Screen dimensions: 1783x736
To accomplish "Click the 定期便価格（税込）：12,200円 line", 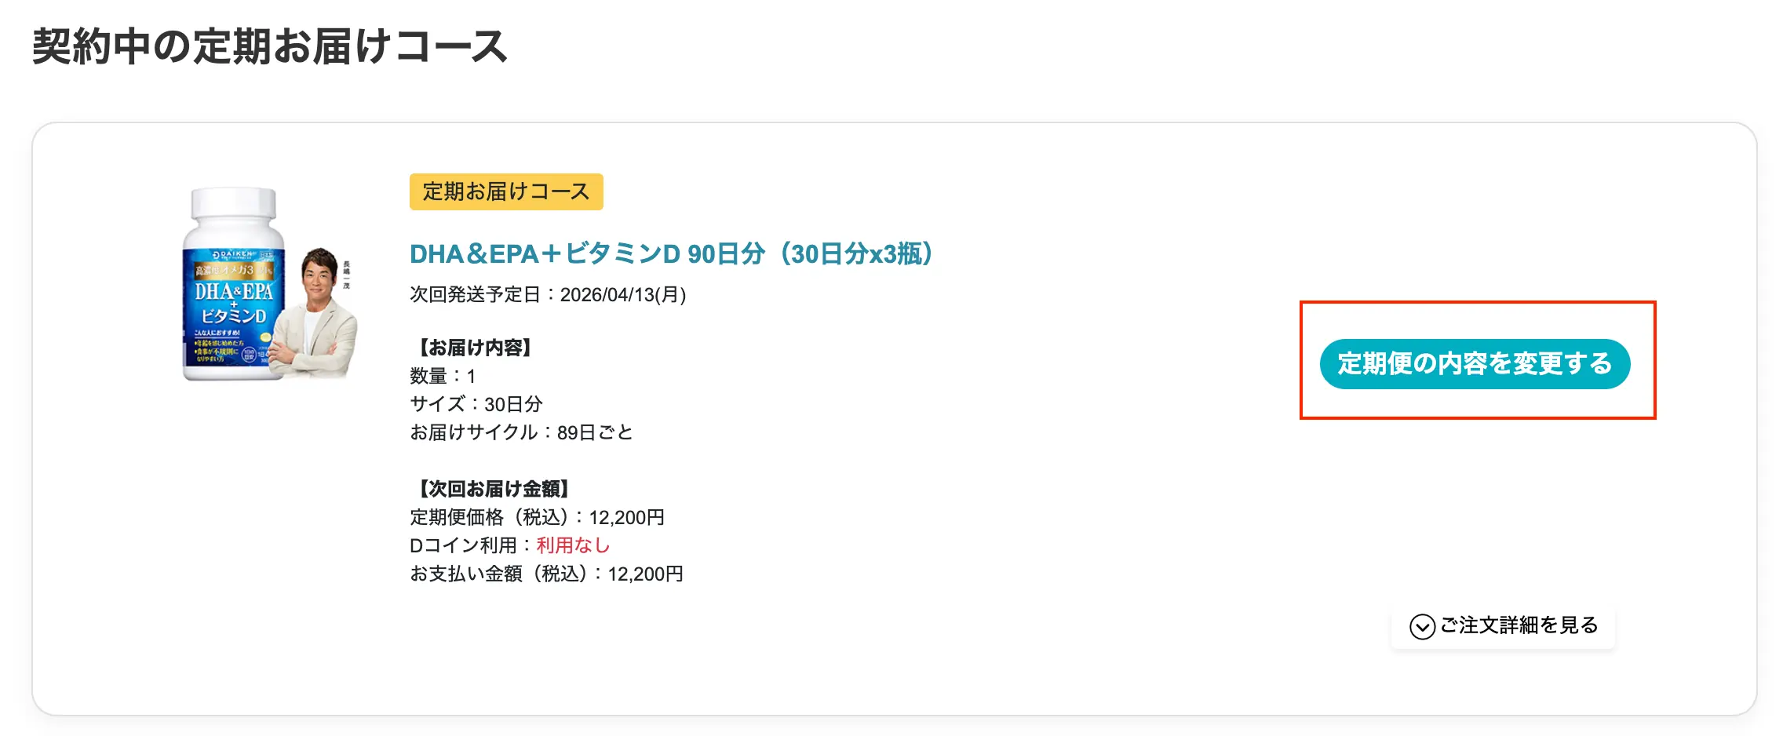I will click(537, 517).
